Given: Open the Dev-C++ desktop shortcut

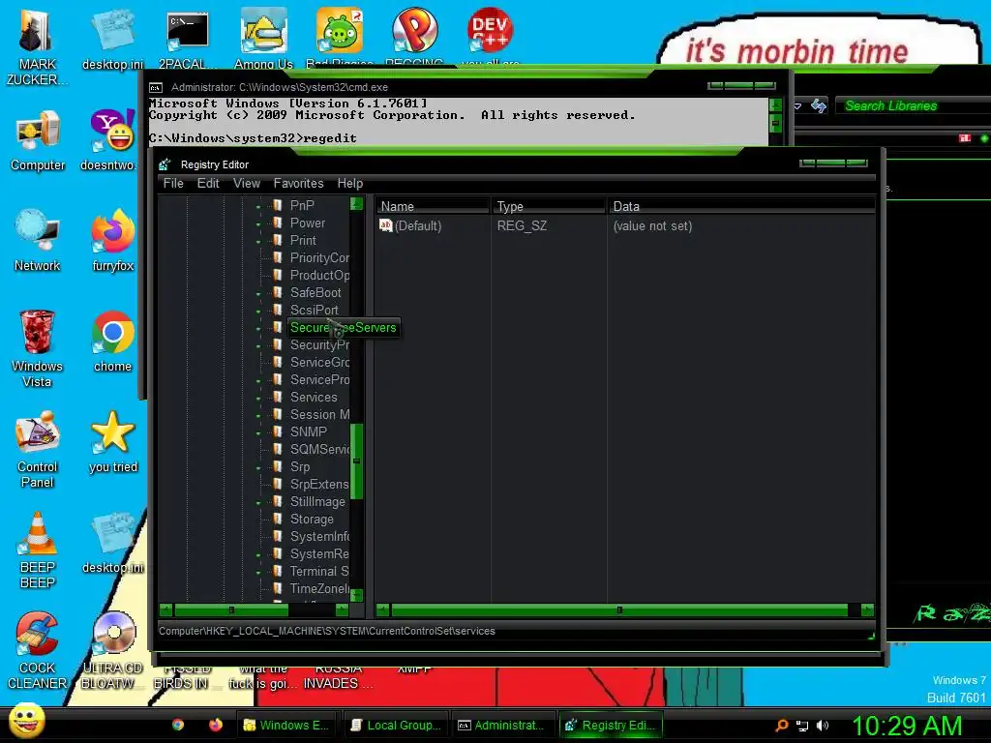Looking at the screenshot, I should 490,37.
